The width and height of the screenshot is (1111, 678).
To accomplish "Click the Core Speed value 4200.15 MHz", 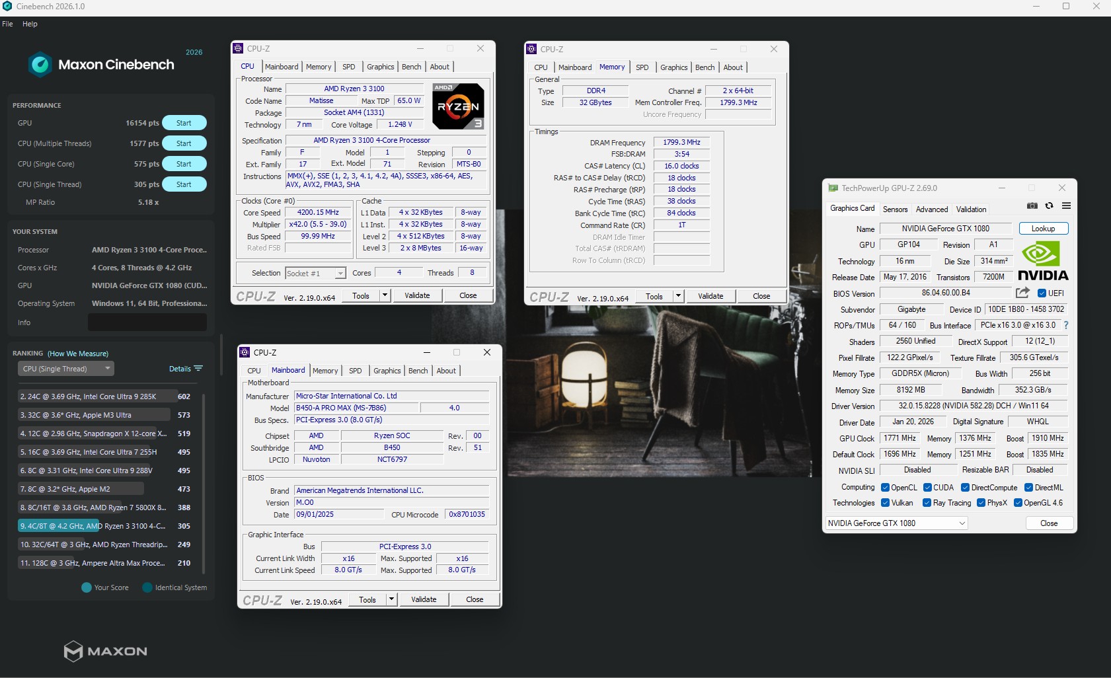I will click(x=318, y=213).
